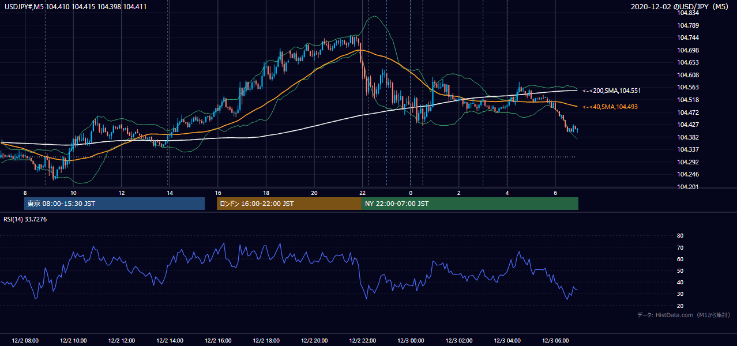Click price axis value 104.563
This screenshot has width=737, height=346.
(688, 88)
